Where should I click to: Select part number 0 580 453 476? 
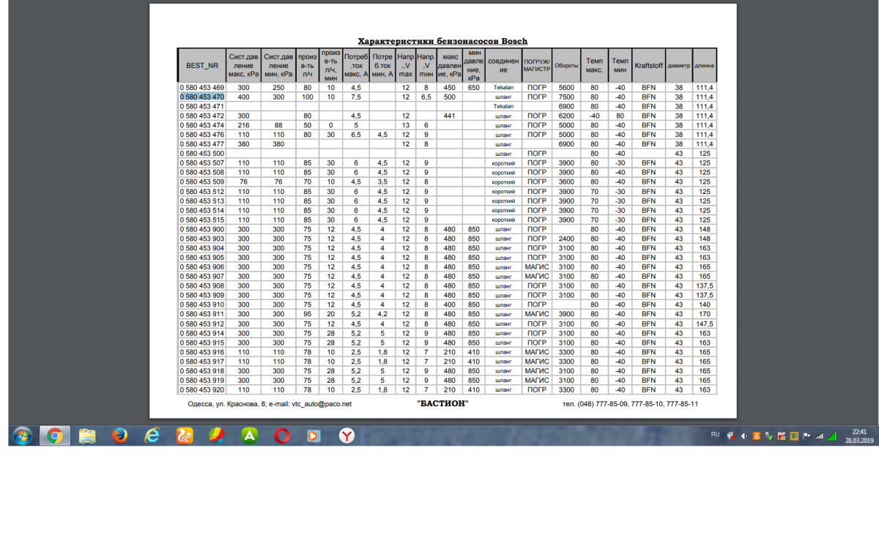[x=202, y=135]
